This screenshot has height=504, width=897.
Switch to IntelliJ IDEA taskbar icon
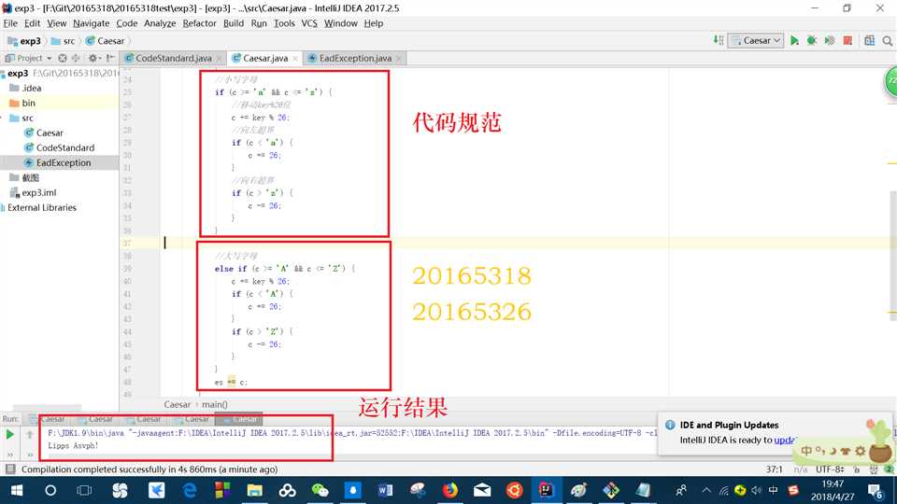pos(546,490)
